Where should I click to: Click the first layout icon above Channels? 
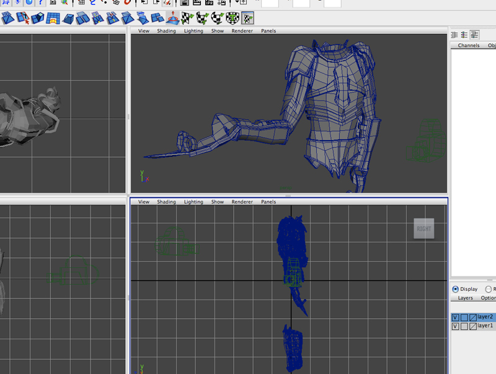click(454, 35)
